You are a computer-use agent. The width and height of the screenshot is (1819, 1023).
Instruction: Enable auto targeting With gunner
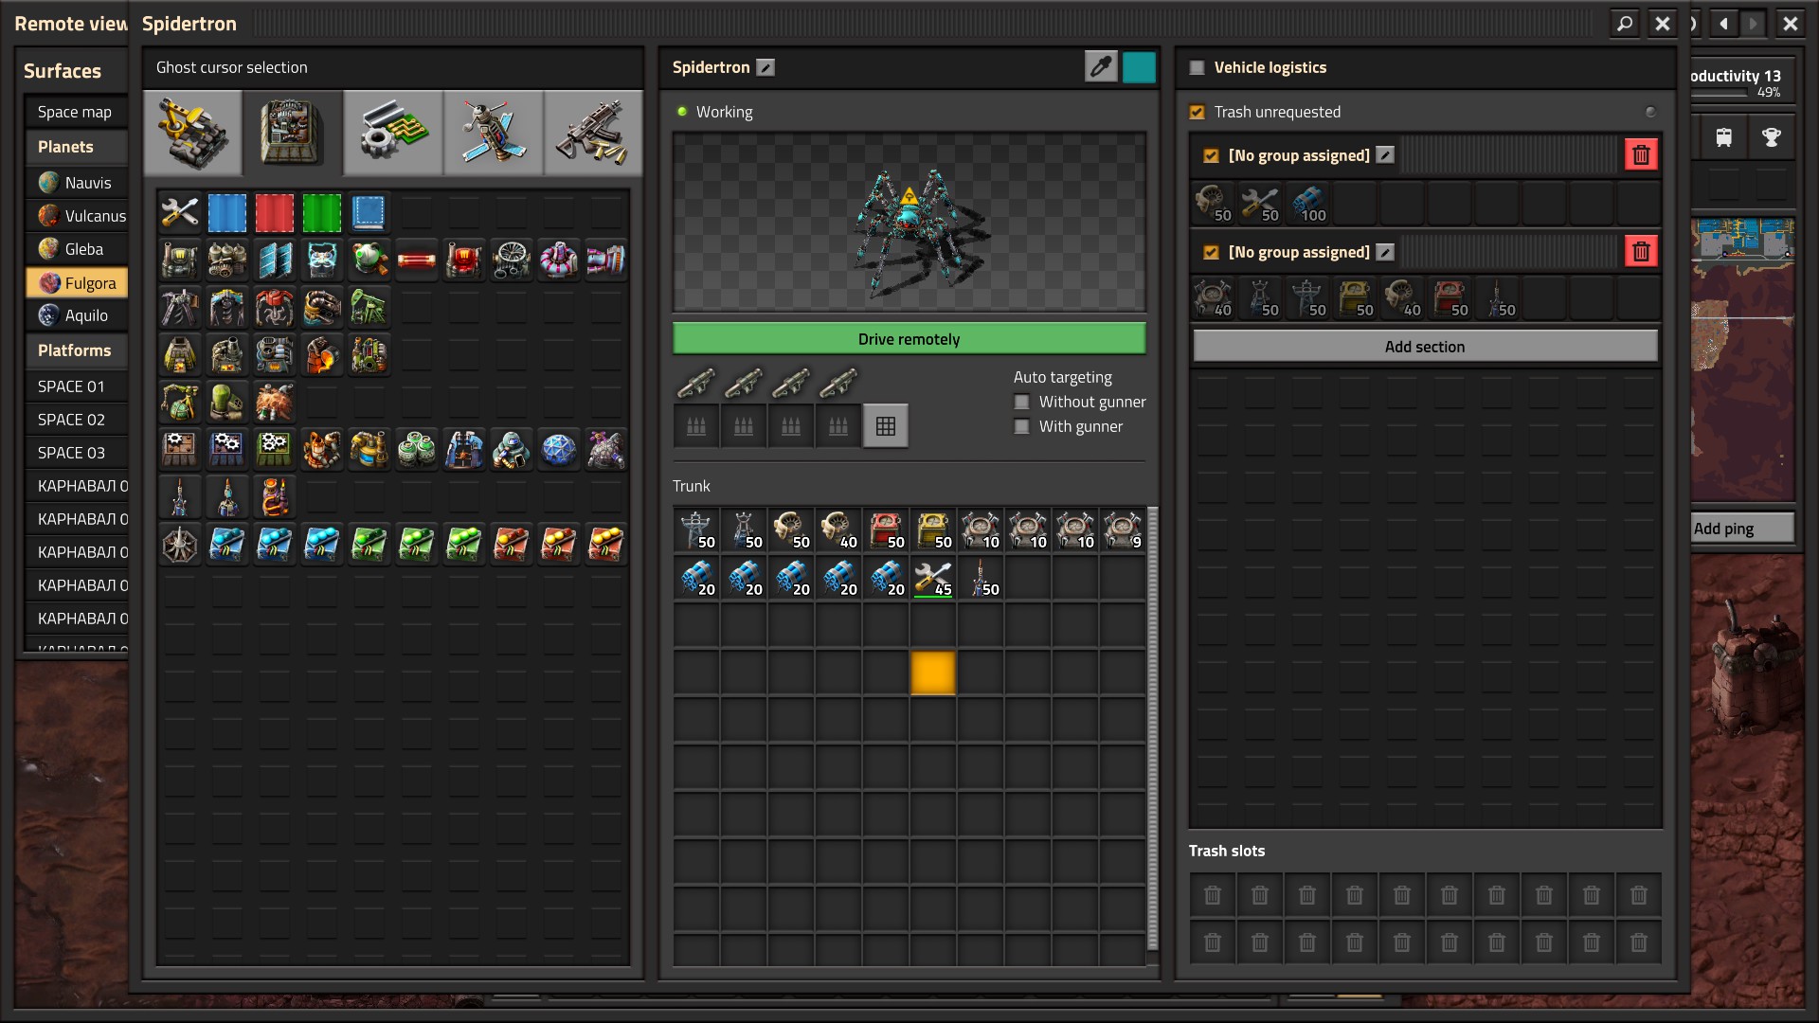click(1021, 426)
